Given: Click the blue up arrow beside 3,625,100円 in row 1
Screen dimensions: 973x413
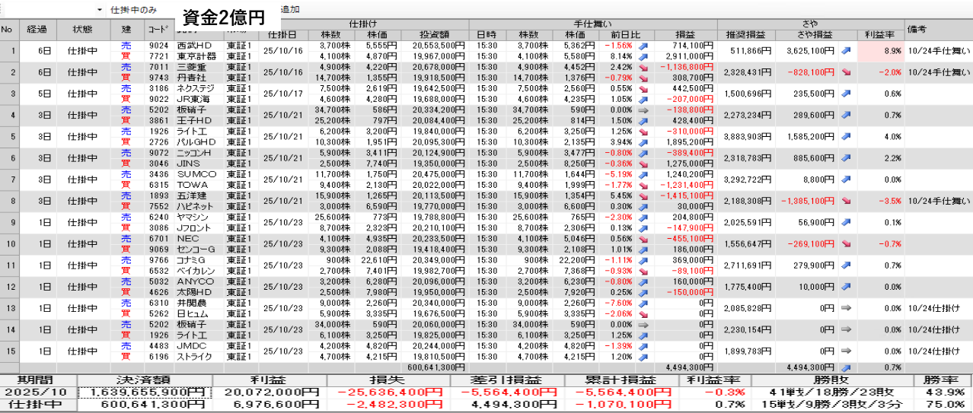Looking at the screenshot, I should pos(847,51).
